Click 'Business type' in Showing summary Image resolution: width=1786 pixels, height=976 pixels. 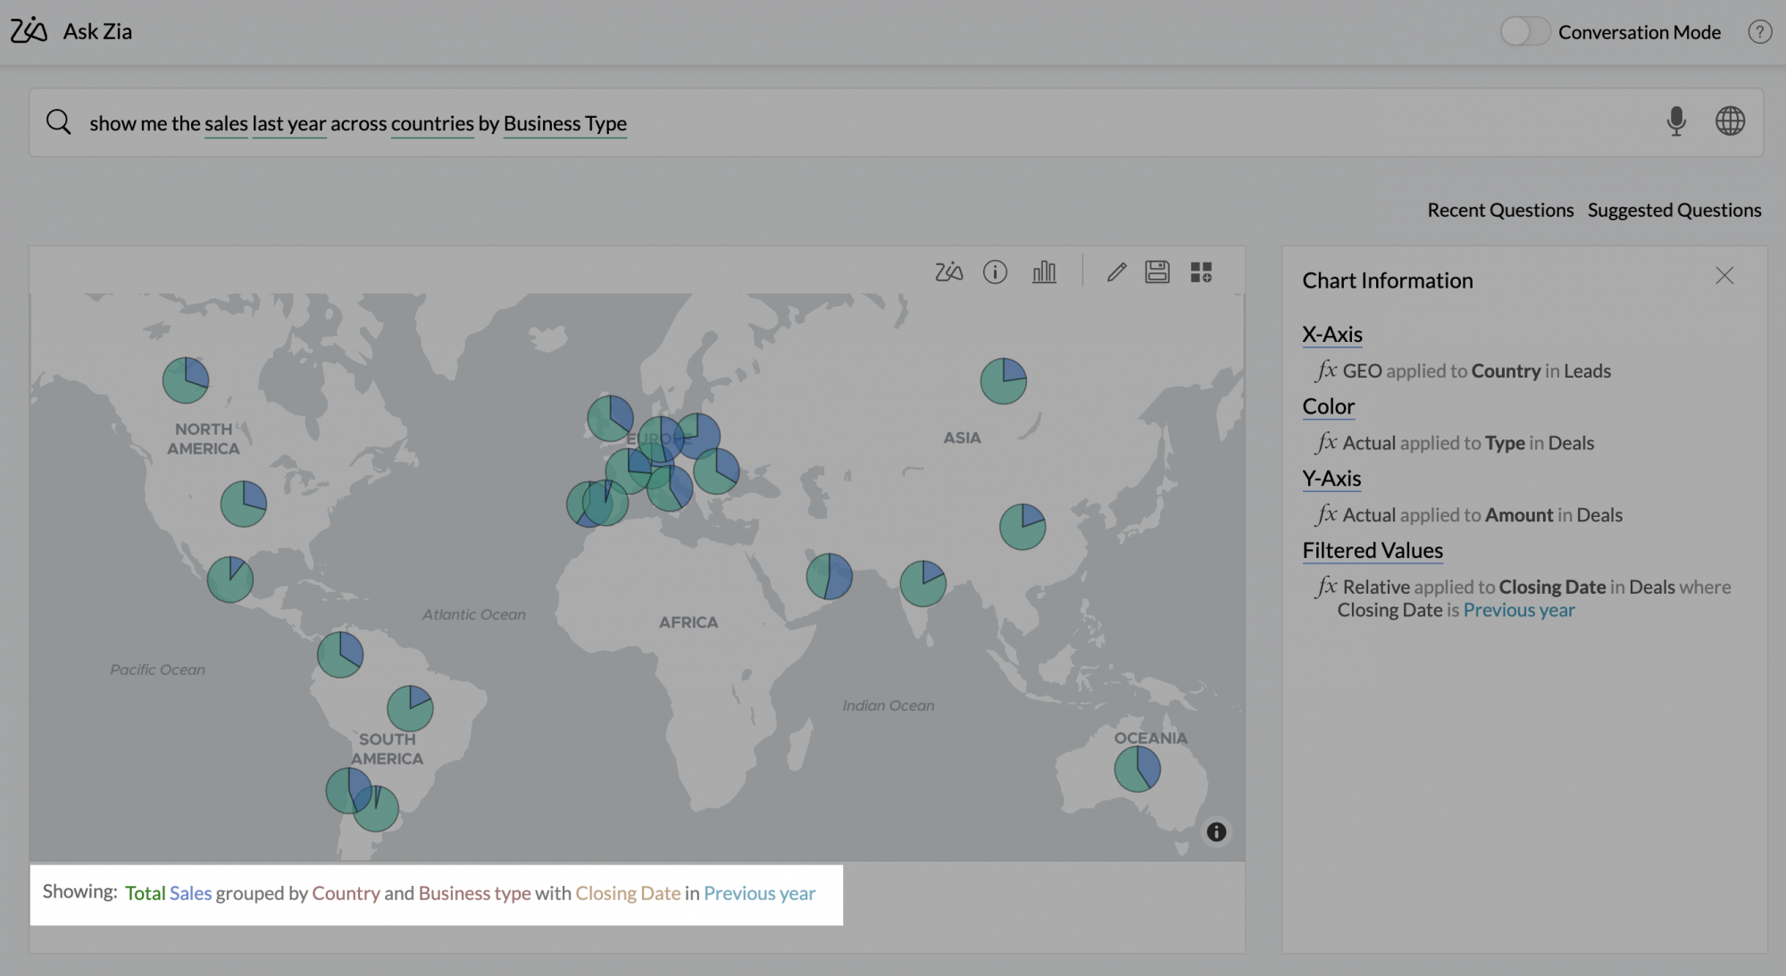point(474,893)
